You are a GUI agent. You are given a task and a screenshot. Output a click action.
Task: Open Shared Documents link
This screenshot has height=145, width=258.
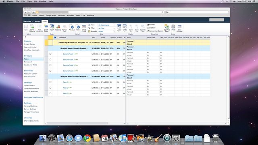click(31, 121)
